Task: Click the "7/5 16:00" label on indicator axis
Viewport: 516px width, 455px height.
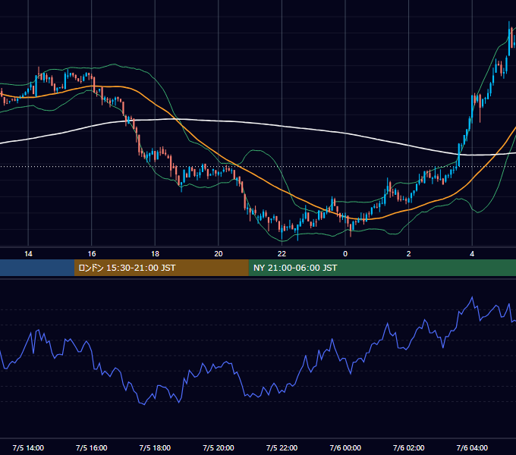Action: tap(92, 447)
